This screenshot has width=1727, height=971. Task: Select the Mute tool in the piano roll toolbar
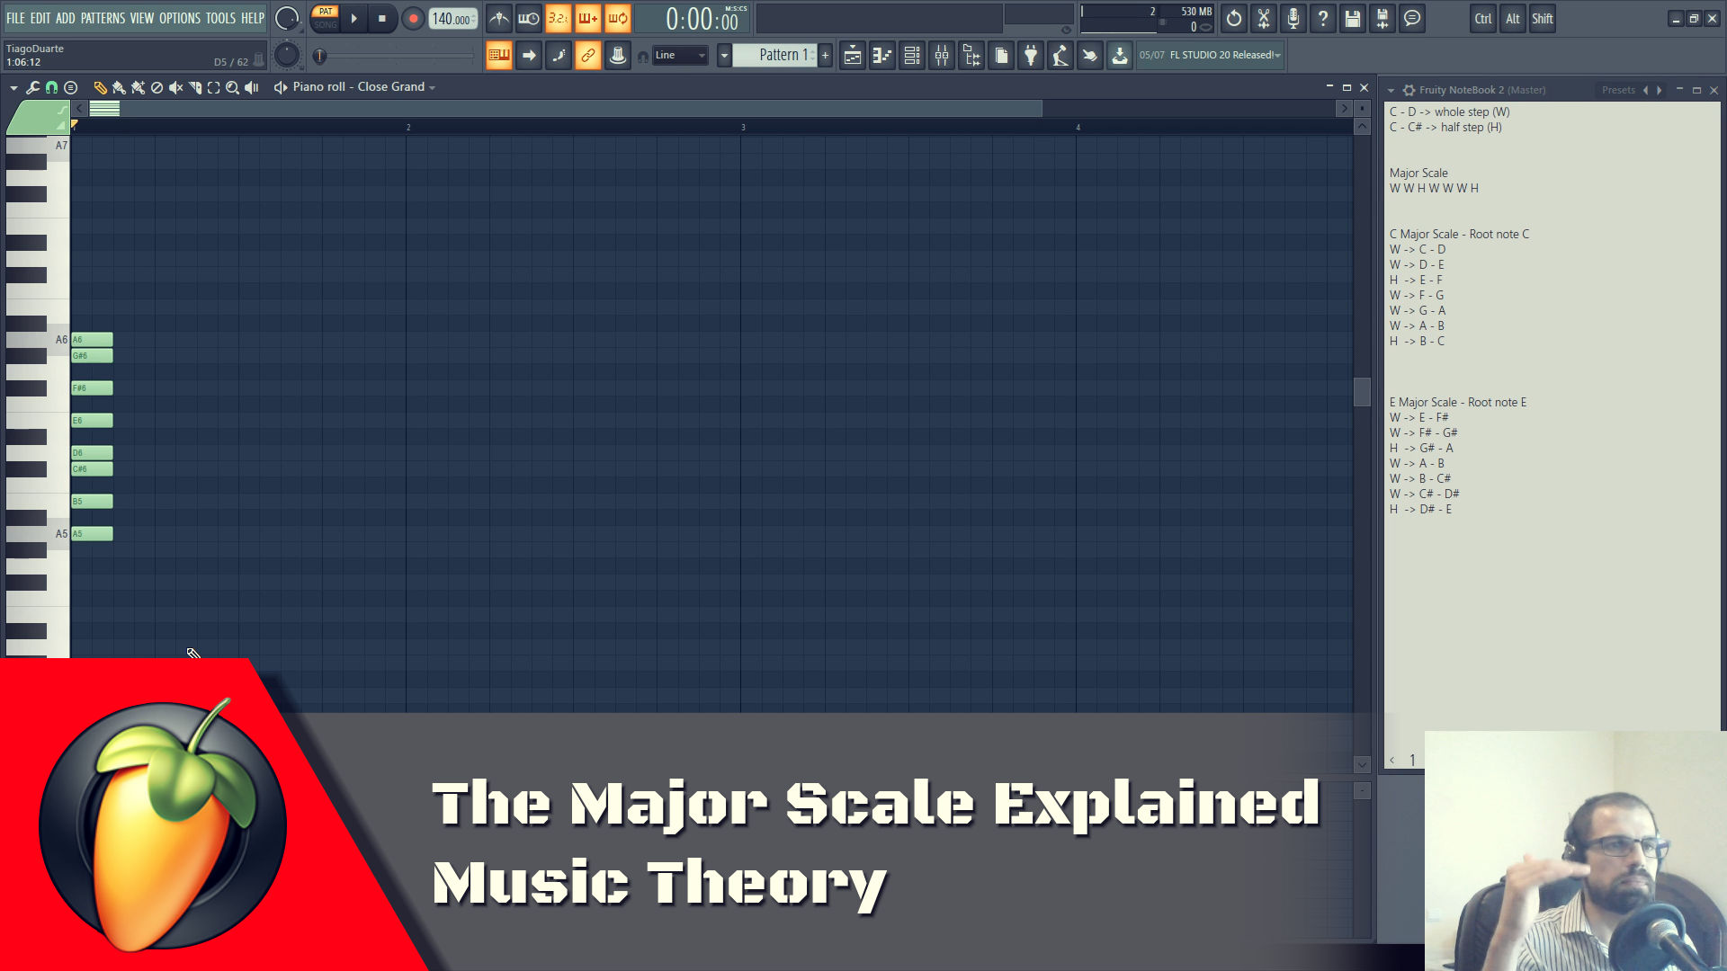(176, 87)
